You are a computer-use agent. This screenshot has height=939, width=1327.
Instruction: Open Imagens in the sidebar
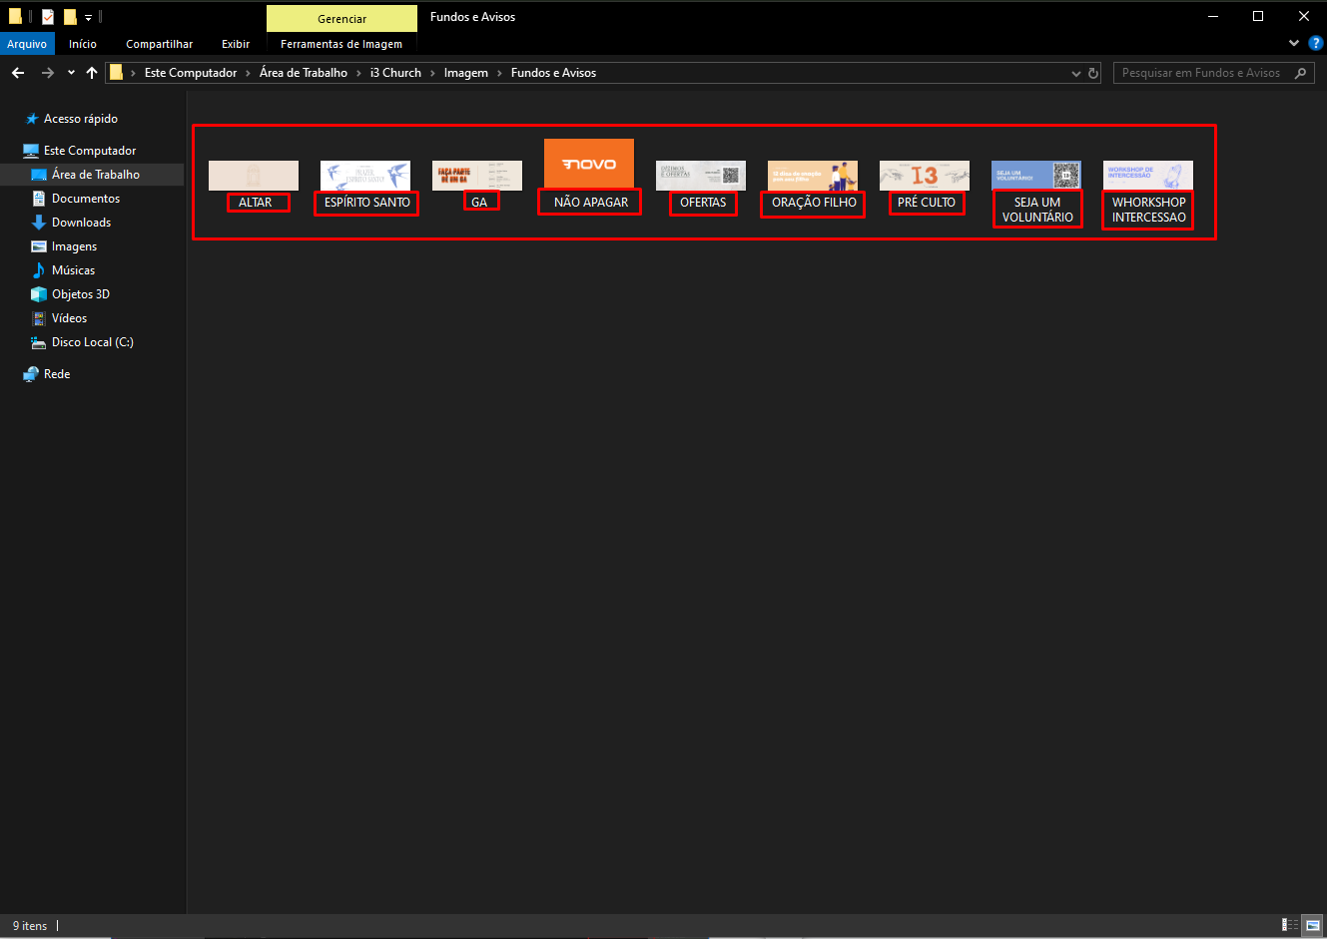click(75, 246)
